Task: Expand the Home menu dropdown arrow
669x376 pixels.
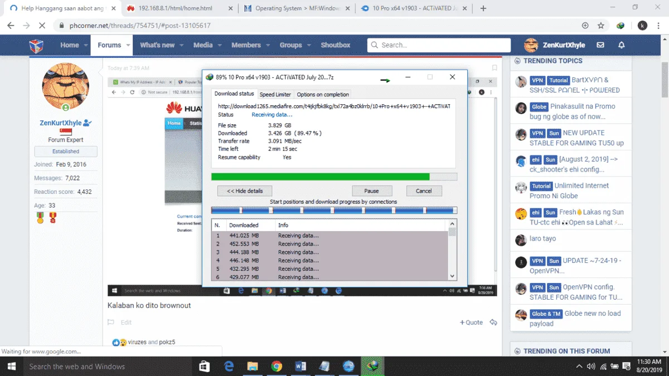Action: (86, 45)
